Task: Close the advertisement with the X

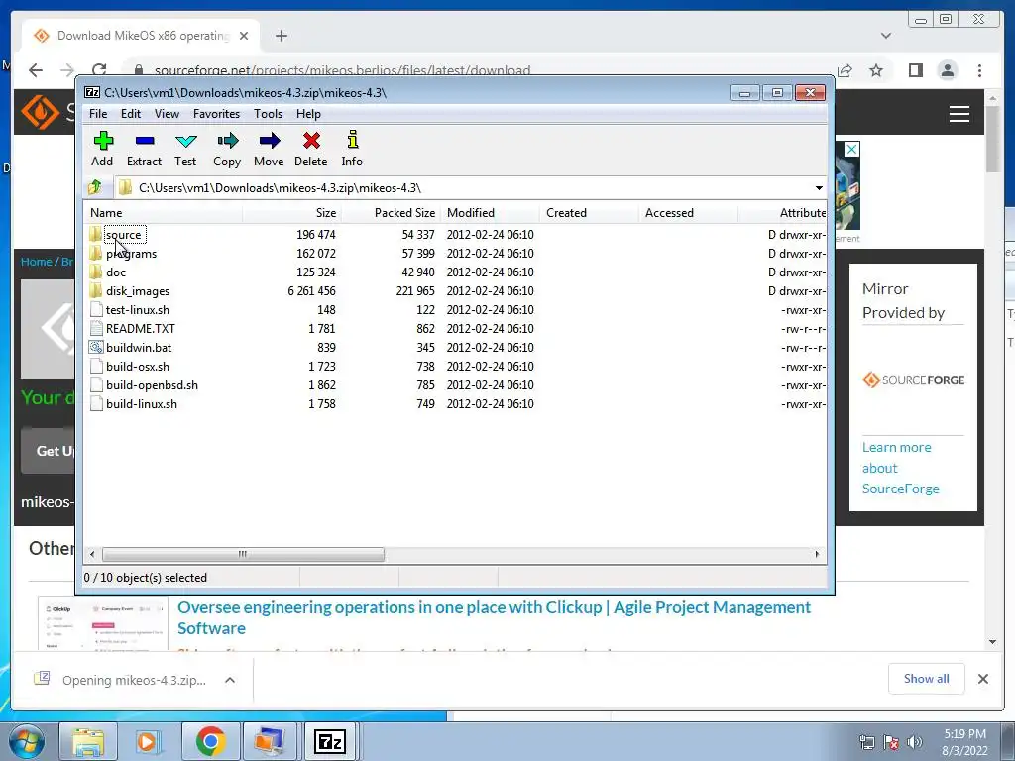Action: tap(851, 149)
